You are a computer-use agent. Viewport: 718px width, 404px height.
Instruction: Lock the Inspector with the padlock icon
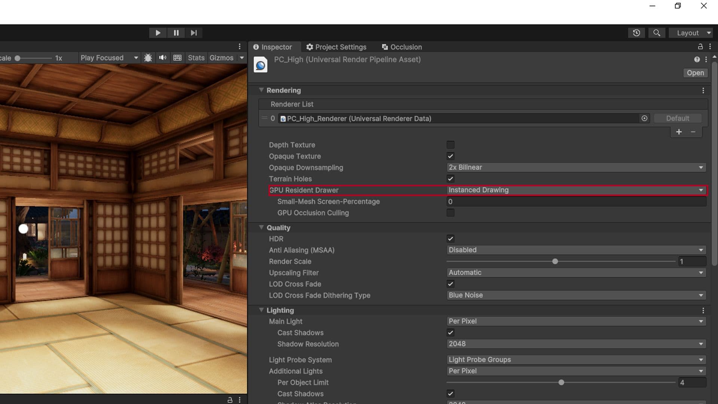(x=700, y=47)
